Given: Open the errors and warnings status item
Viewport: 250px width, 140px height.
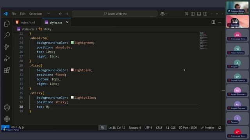Looking at the screenshot, I should [18, 128].
